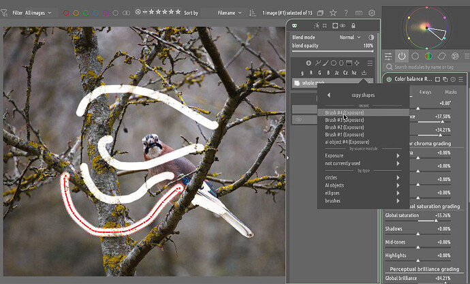Show the effects module group icon

tap(455, 56)
